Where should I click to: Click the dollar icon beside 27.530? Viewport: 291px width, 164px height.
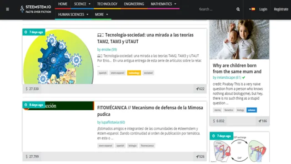click(26, 89)
